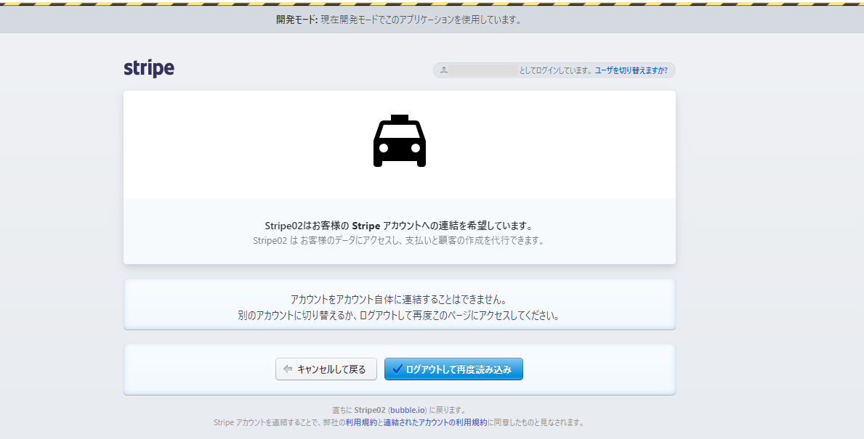Click ユーザを切り替えますか? link
Image resolution: width=864 pixels, height=439 pixels.
(631, 70)
